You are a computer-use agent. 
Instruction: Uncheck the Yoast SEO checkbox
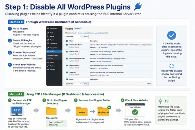pos(67,72)
